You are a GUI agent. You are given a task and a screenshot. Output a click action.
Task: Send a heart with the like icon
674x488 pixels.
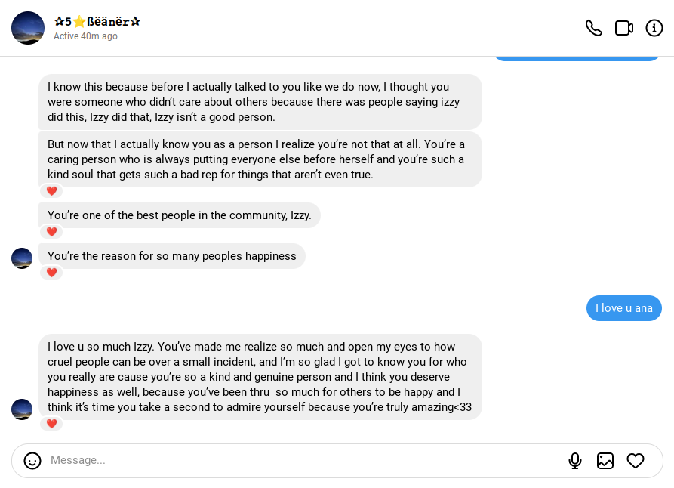[636, 461]
